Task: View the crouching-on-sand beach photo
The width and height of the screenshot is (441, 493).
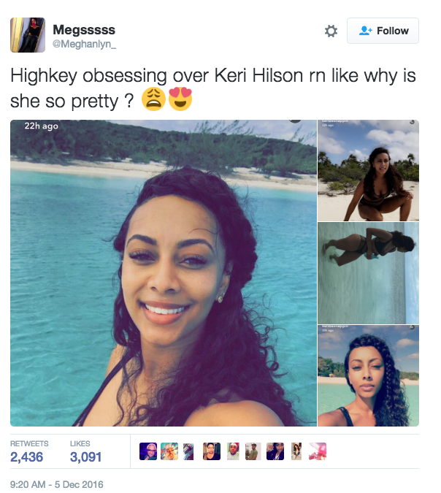Action: coord(368,170)
